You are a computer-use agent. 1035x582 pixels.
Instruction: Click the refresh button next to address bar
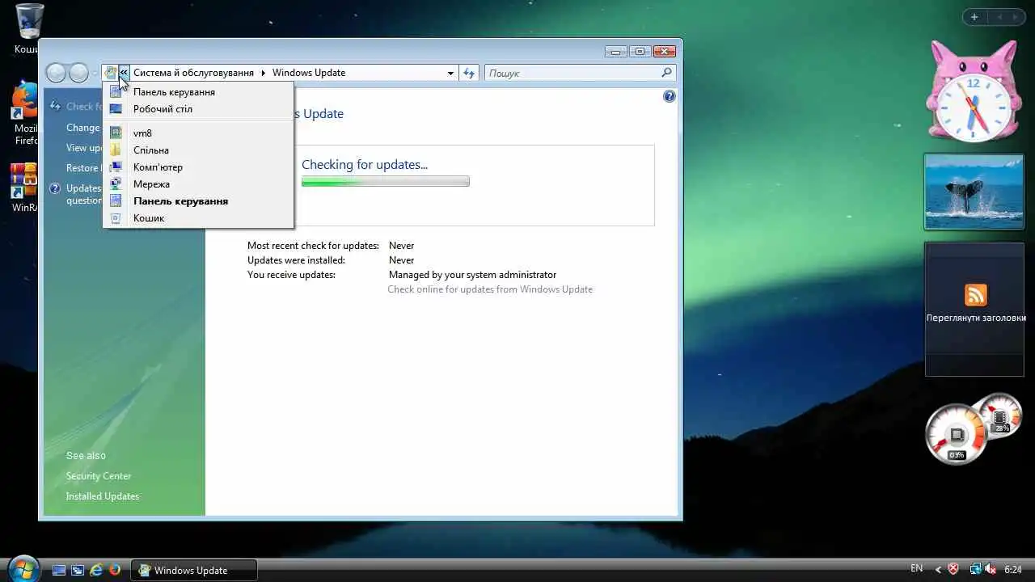(x=469, y=73)
